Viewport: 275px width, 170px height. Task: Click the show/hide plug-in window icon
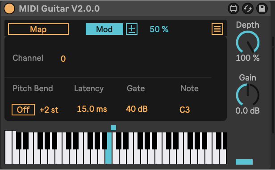pos(233,8)
